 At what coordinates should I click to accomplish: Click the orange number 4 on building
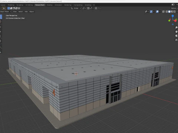tap(54, 93)
